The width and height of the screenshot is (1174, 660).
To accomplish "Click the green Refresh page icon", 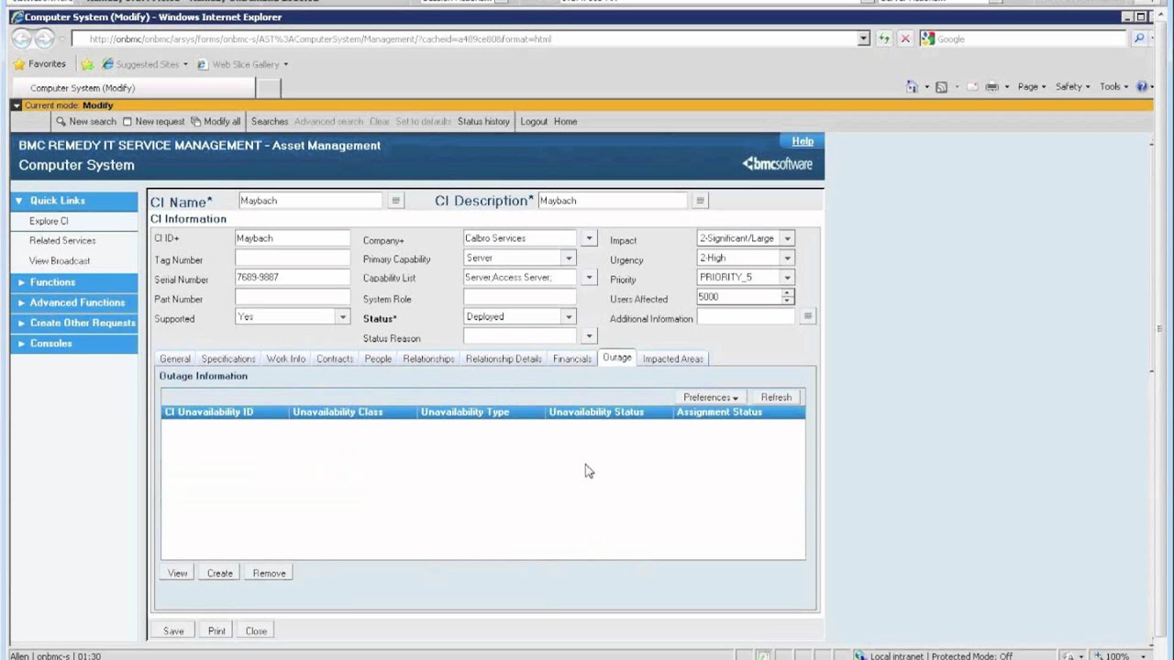I will 884,38.
